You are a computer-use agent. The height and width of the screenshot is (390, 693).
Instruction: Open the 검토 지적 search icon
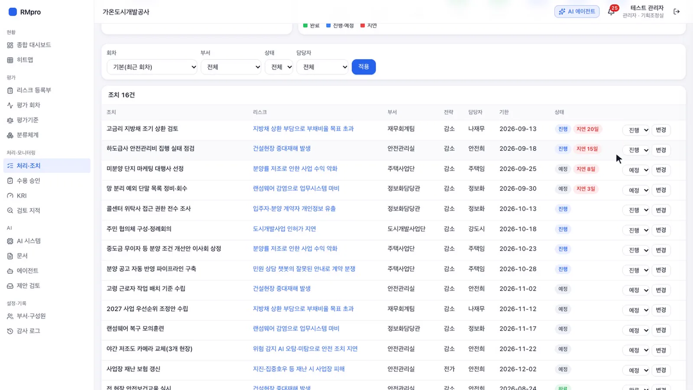(x=10, y=211)
